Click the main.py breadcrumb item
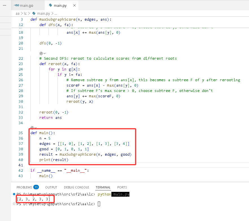The height and width of the screenshot is (221, 249). click(x=43, y=14)
